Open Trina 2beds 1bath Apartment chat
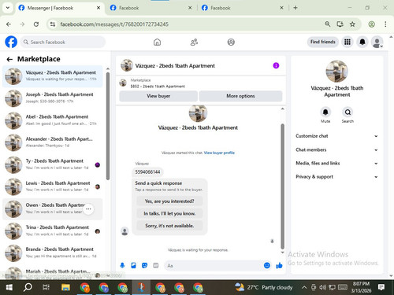Image resolution: width=394 pixels, height=295 pixels. coord(52,231)
